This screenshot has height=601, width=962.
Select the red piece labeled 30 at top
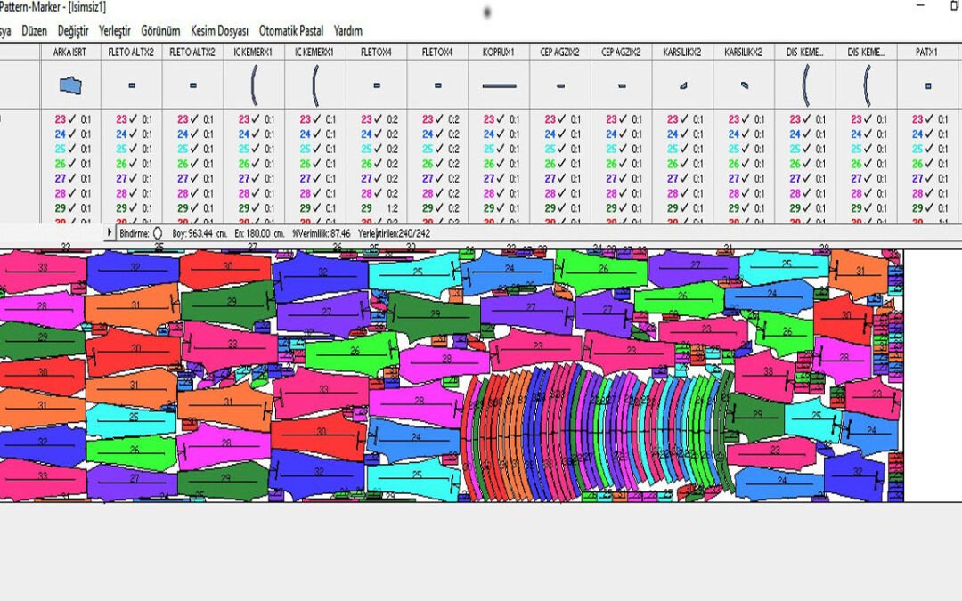(x=225, y=269)
